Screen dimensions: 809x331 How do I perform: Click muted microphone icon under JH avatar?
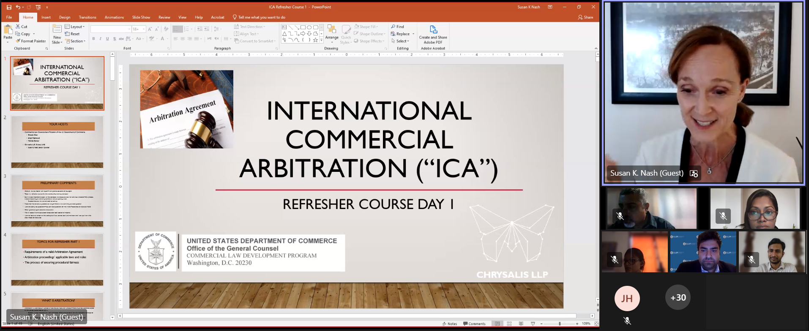[627, 321]
